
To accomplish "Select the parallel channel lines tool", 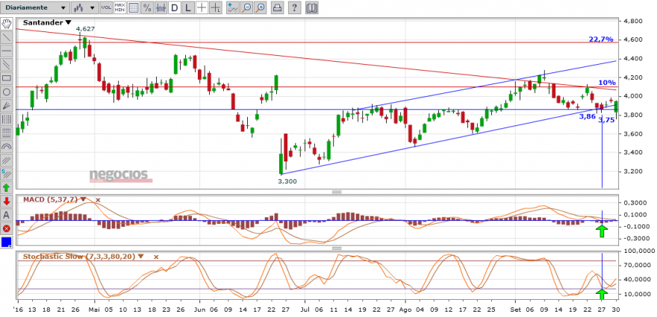I will click(x=7, y=64).
